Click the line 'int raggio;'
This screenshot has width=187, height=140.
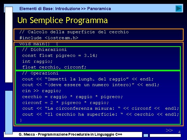pyautogui.click(x=37, y=61)
